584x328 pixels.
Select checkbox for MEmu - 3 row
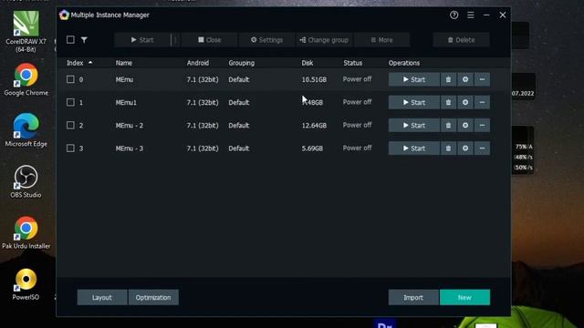70,149
